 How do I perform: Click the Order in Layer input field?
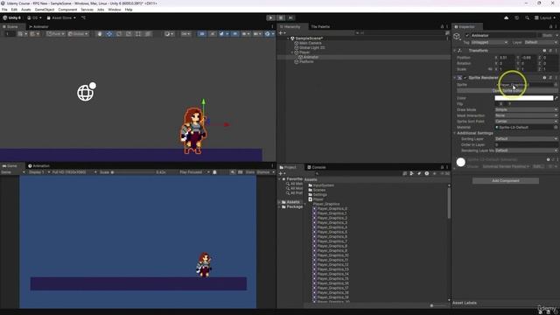(526, 145)
